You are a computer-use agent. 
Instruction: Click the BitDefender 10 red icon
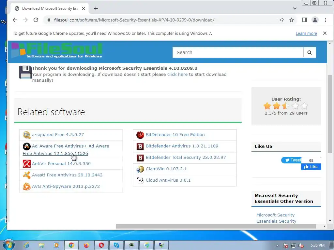pos(140,135)
